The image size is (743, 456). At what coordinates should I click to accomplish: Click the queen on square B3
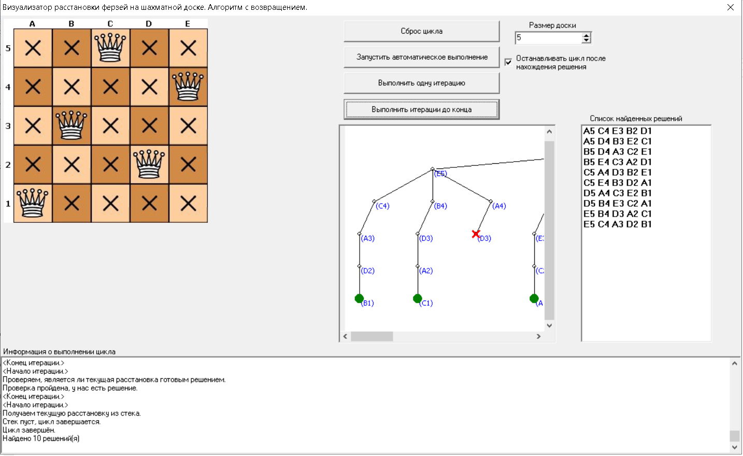(72, 125)
